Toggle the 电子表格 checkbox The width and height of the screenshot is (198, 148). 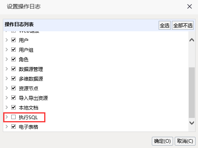[13, 127]
